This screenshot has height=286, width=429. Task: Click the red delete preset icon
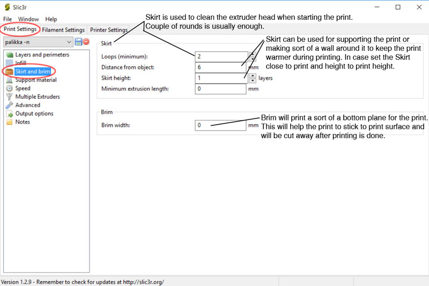86,42
